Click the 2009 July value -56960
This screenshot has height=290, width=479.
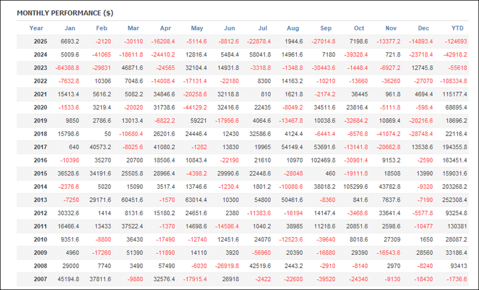pyautogui.click(x=261, y=253)
